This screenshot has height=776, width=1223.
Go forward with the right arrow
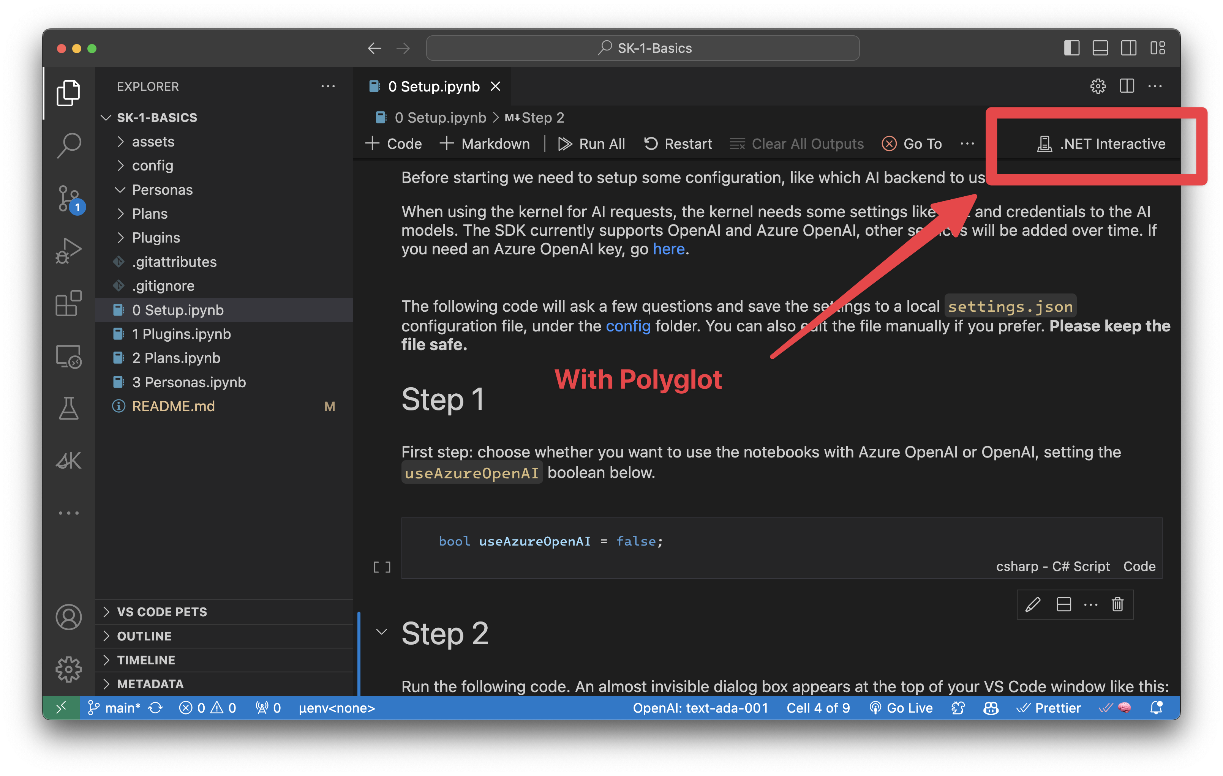(403, 48)
